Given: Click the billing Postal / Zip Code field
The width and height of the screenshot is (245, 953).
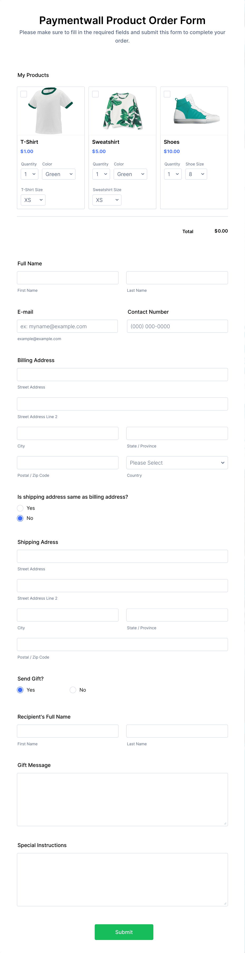Looking at the screenshot, I should pos(67,463).
